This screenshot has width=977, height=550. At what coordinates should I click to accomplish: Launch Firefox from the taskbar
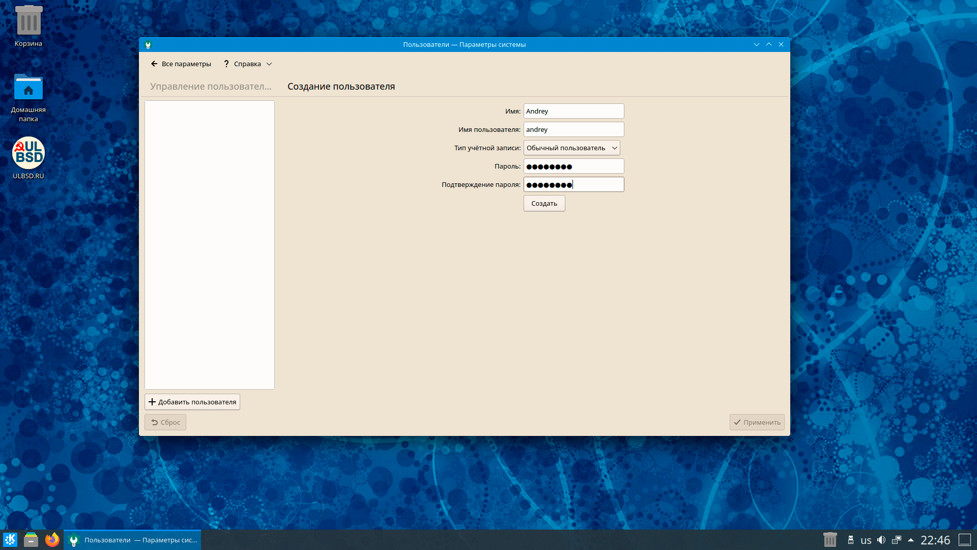pyautogui.click(x=52, y=540)
